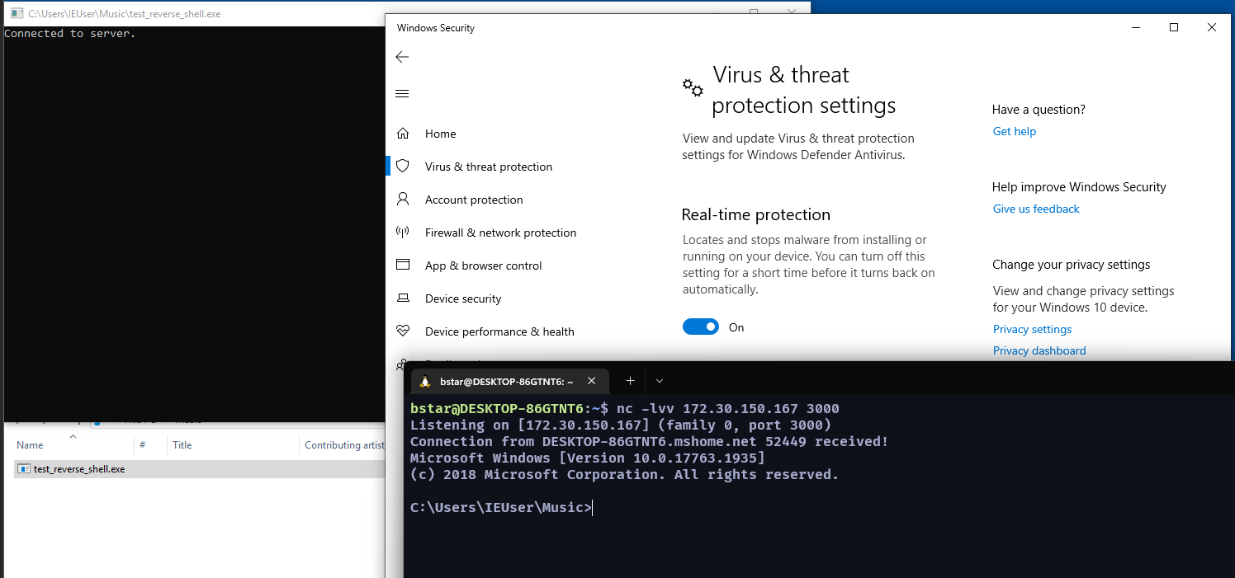Image resolution: width=1235 pixels, height=578 pixels.
Task: Close the bstar@DESKTOP-86GTNT6 terminal tab
Action: coord(591,381)
